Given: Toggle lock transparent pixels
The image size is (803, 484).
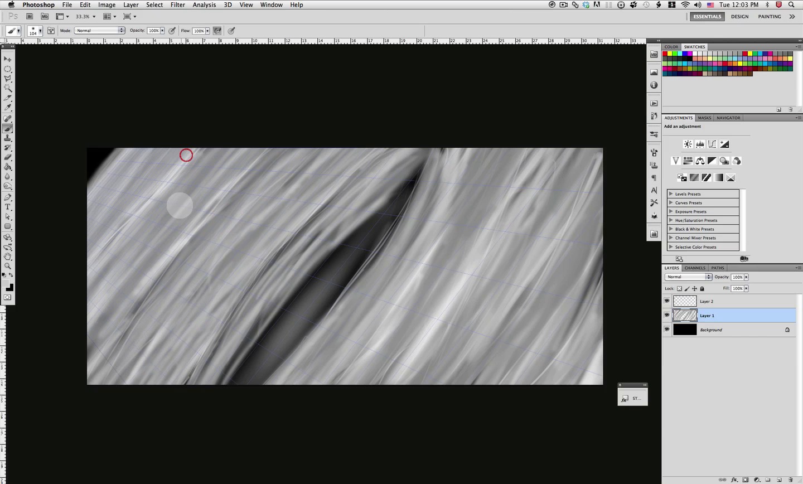Looking at the screenshot, I should [x=679, y=288].
